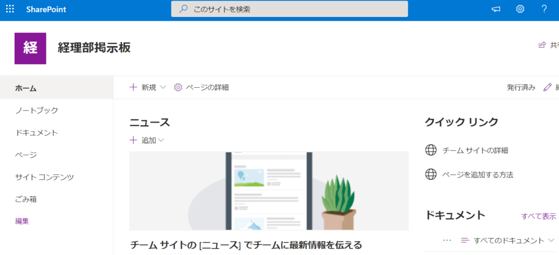Click the ページの詳細 gear icon
The width and height of the screenshot is (559, 255).
coord(178,88)
